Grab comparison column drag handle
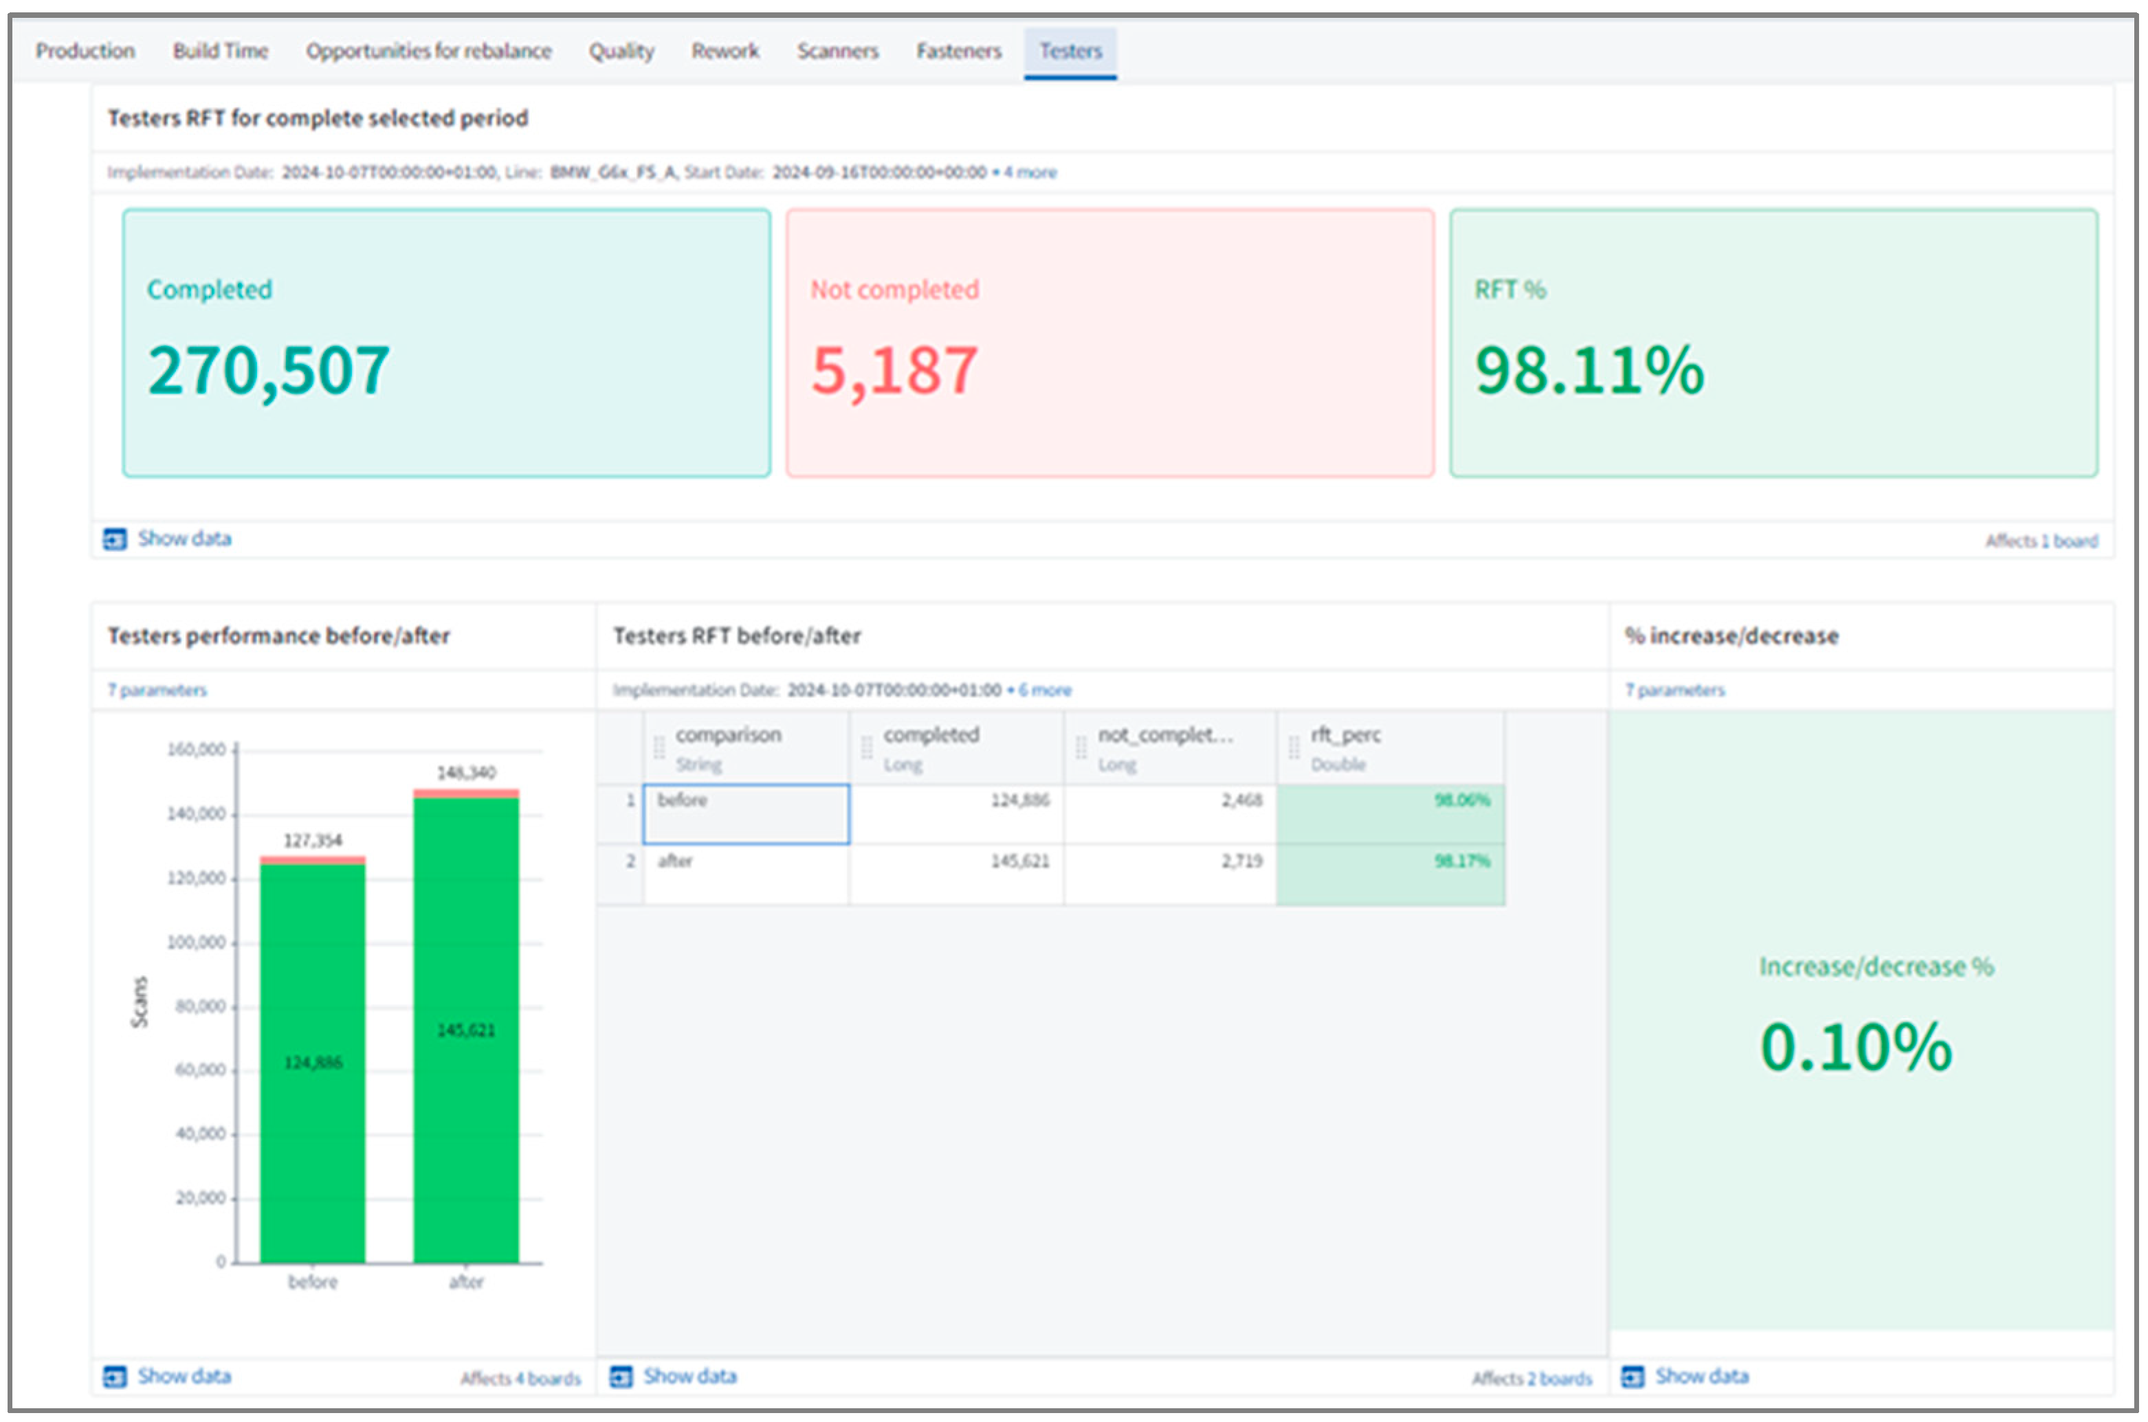This screenshot has width=2148, height=1422. [x=658, y=747]
